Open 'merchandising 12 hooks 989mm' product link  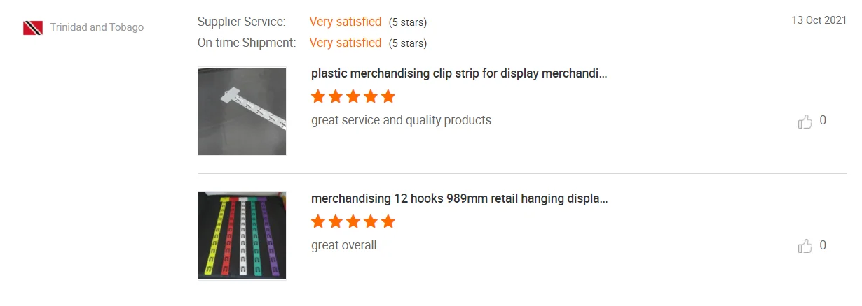click(x=459, y=198)
